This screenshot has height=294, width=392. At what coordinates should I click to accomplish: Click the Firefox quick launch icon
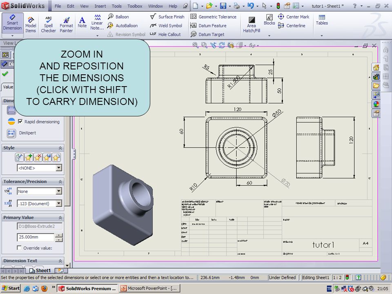click(x=44, y=288)
